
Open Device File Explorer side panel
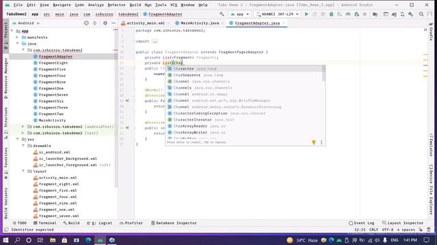coord(431,190)
